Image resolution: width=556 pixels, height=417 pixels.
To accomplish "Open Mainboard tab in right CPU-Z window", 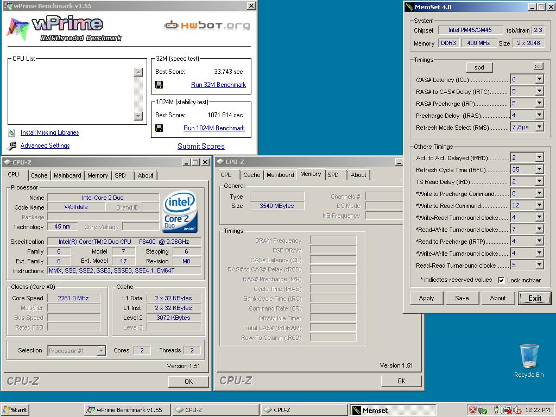I will click(280, 175).
